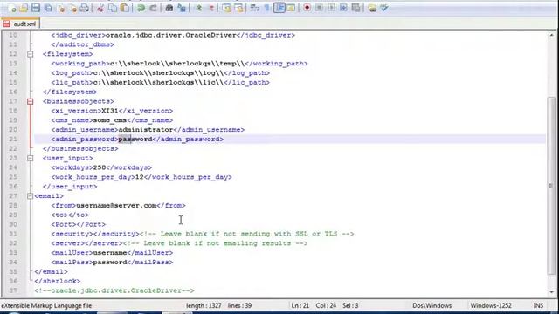
Task: Click 'username@server.com' in the from tag
Action: (116, 206)
